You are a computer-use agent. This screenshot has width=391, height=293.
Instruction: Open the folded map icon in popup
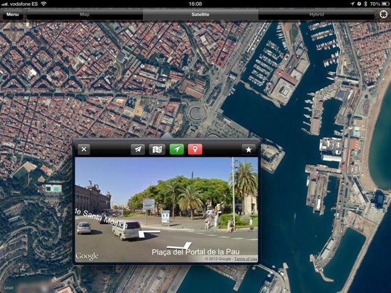tap(158, 149)
